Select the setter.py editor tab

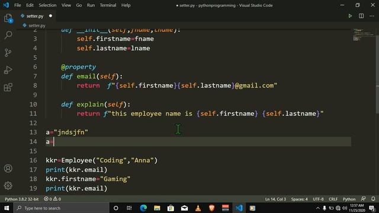tap(36, 16)
